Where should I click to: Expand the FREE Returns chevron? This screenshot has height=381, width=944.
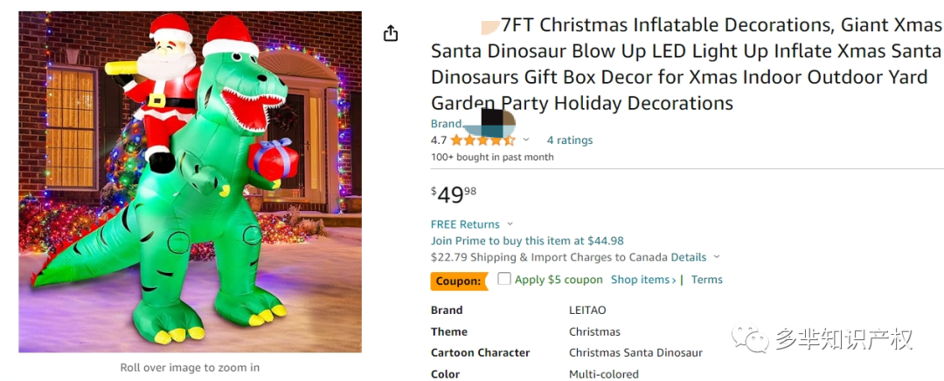[510, 224]
